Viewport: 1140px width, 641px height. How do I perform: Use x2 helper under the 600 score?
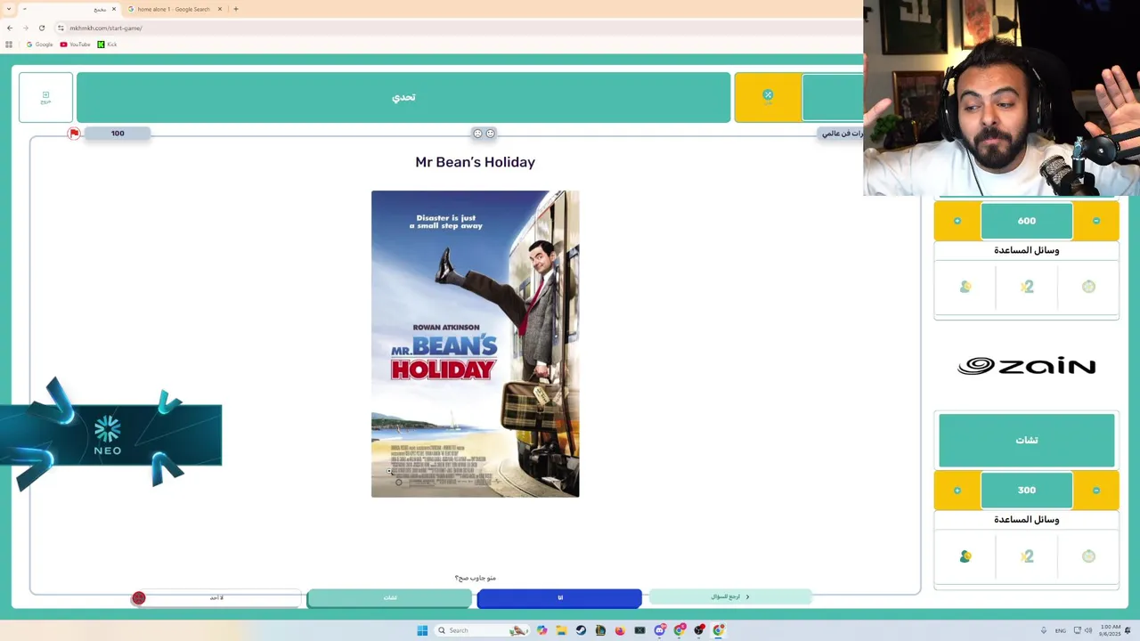1027,287
